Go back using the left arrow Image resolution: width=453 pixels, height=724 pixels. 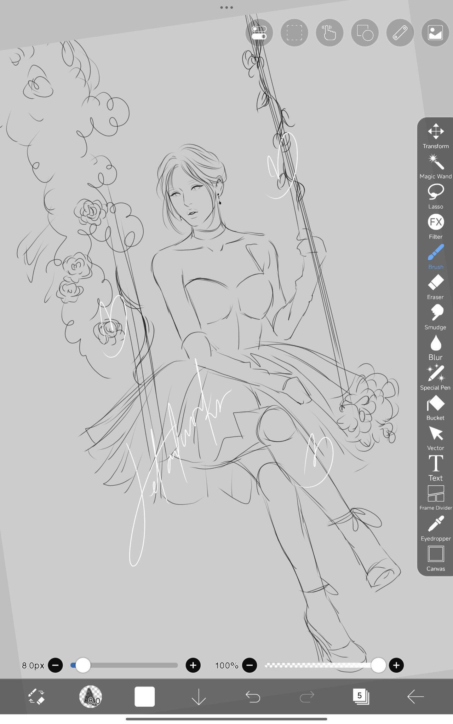(415, 696)
